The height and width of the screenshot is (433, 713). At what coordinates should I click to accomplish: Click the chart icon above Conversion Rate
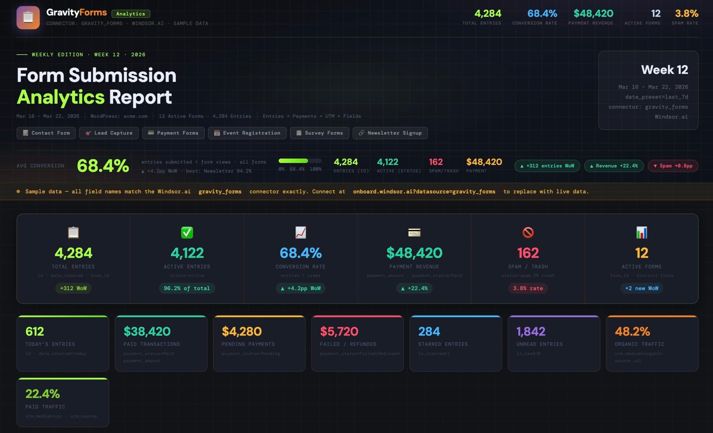pos(301,233)
